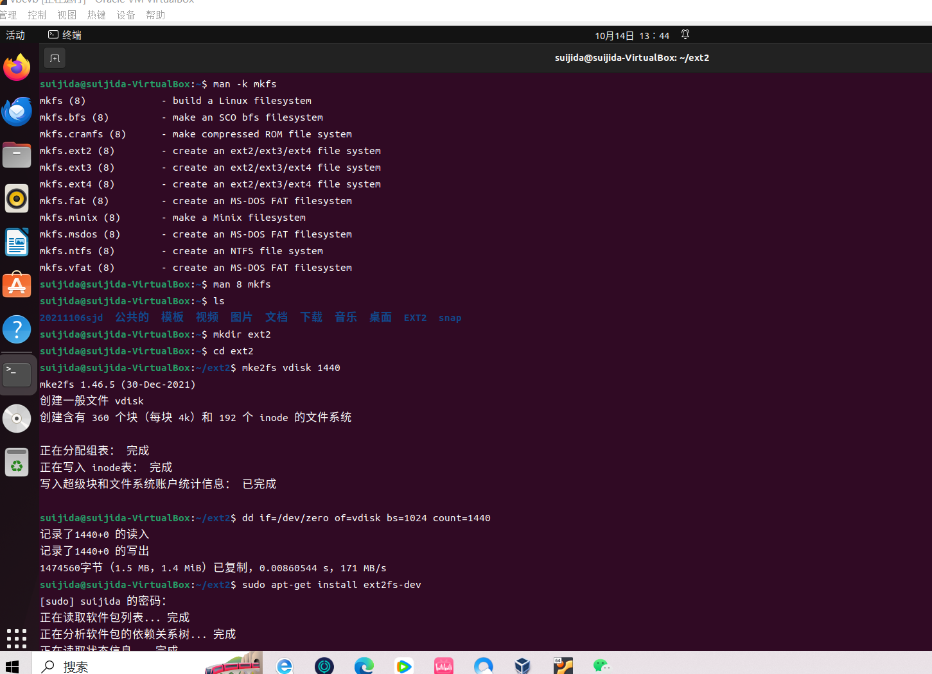Open Ubuntu Software store icon
932x674 pixels.
point(17,286)
